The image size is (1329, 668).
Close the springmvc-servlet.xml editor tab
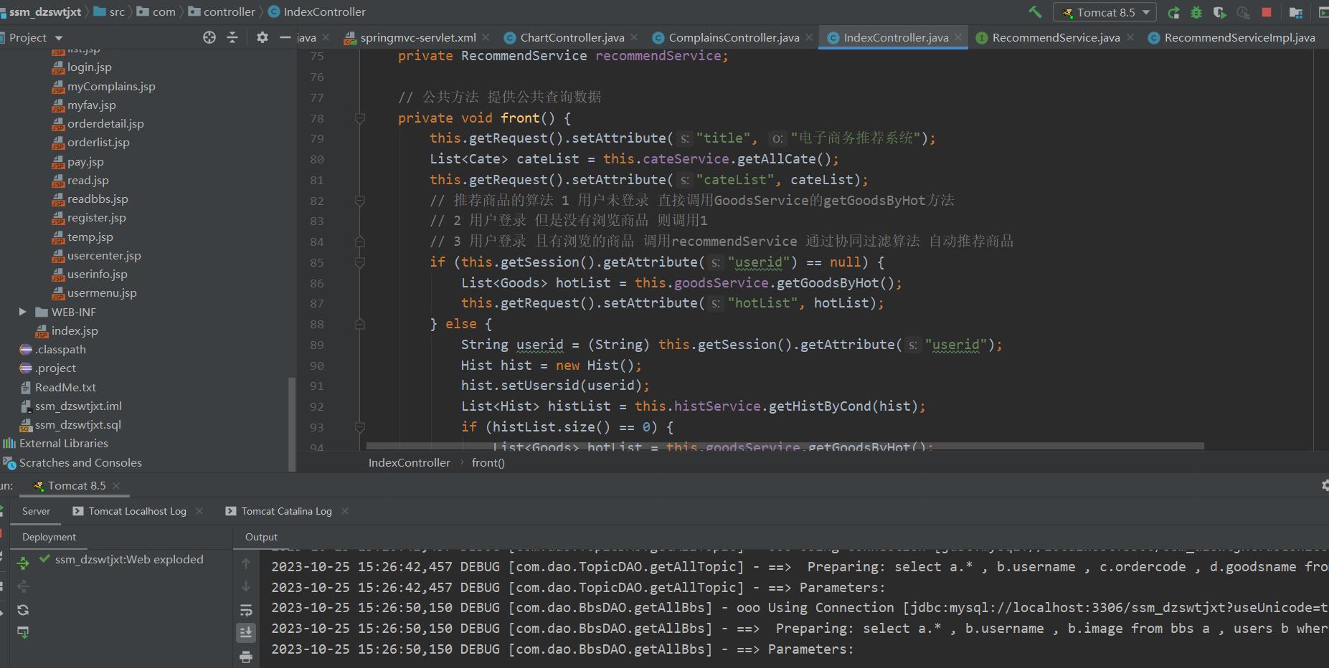486,37
